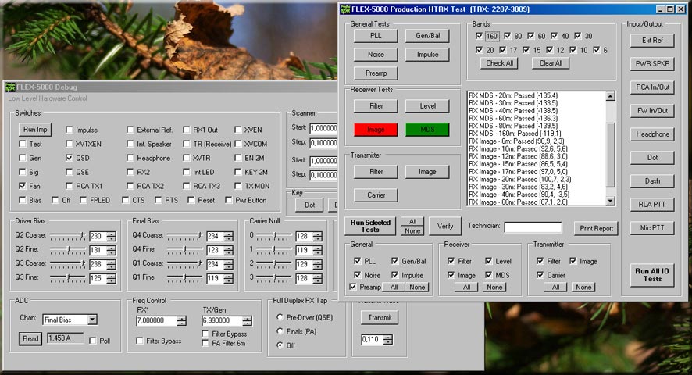The image size is (692, 375).
Task: Click the Scanner first Start value field
Action: pos(323,128)
